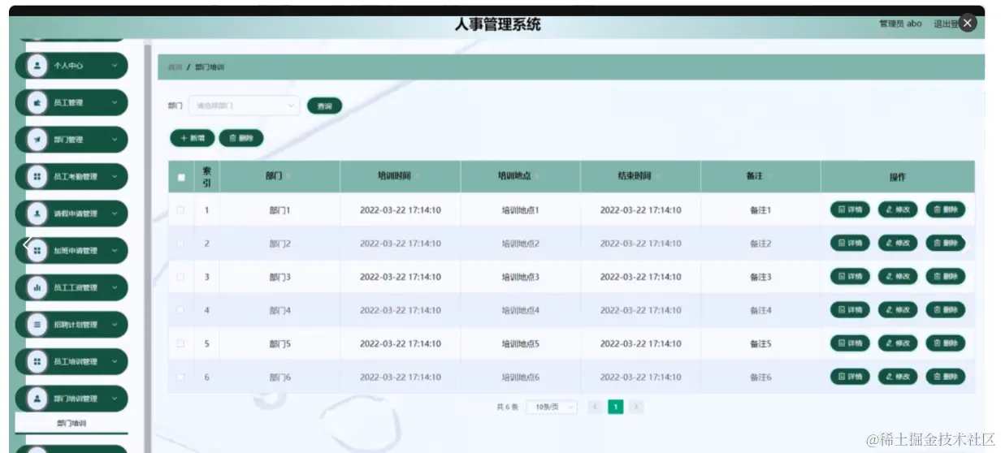Click pagination page 1 button
Image resolution: width=1001 pixels, height=453 pixels.
coord(616,407)
